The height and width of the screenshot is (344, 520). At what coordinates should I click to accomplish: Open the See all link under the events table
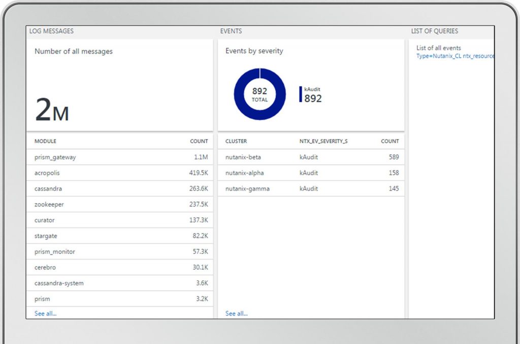coord(237,314)
